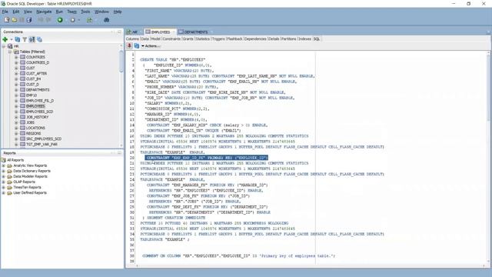
Task: Expand the OLAP Reports folder
Action: 3,182
